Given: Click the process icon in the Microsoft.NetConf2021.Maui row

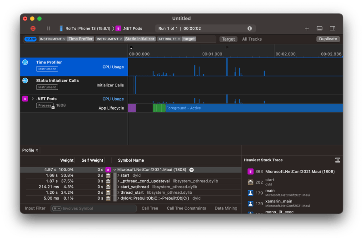Looking at the screenshot, I should [108, 170].
